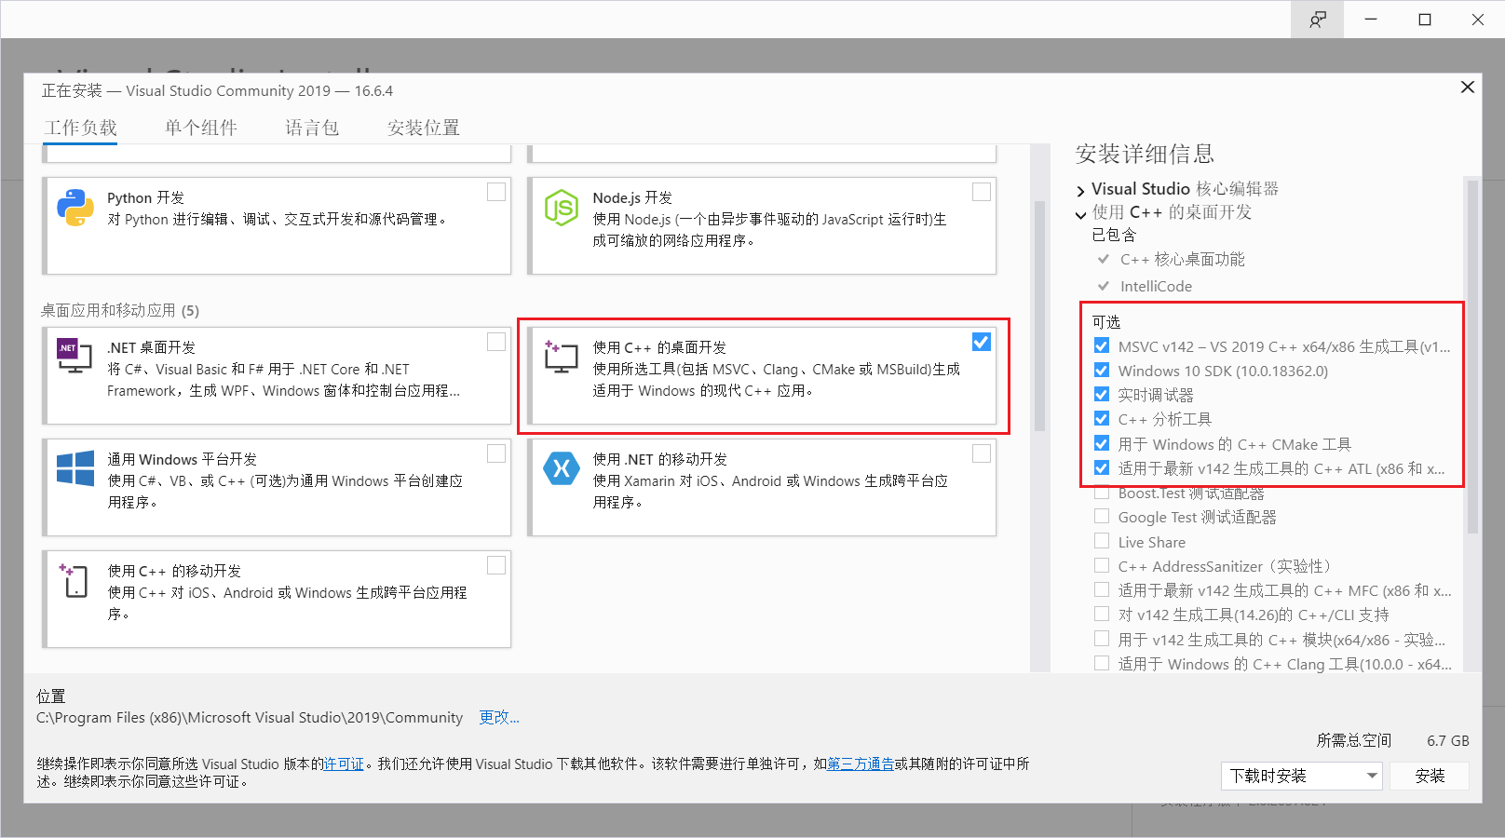The width and height of the screenshot is (1505, 838).
Task: Open the 许可证 link
Action: tap(344, 764)
